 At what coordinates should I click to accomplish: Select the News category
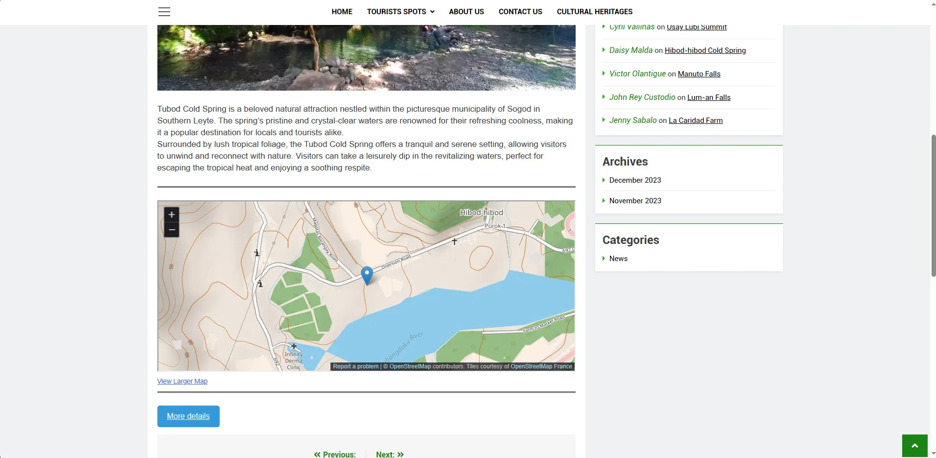(x=618, y=259)
